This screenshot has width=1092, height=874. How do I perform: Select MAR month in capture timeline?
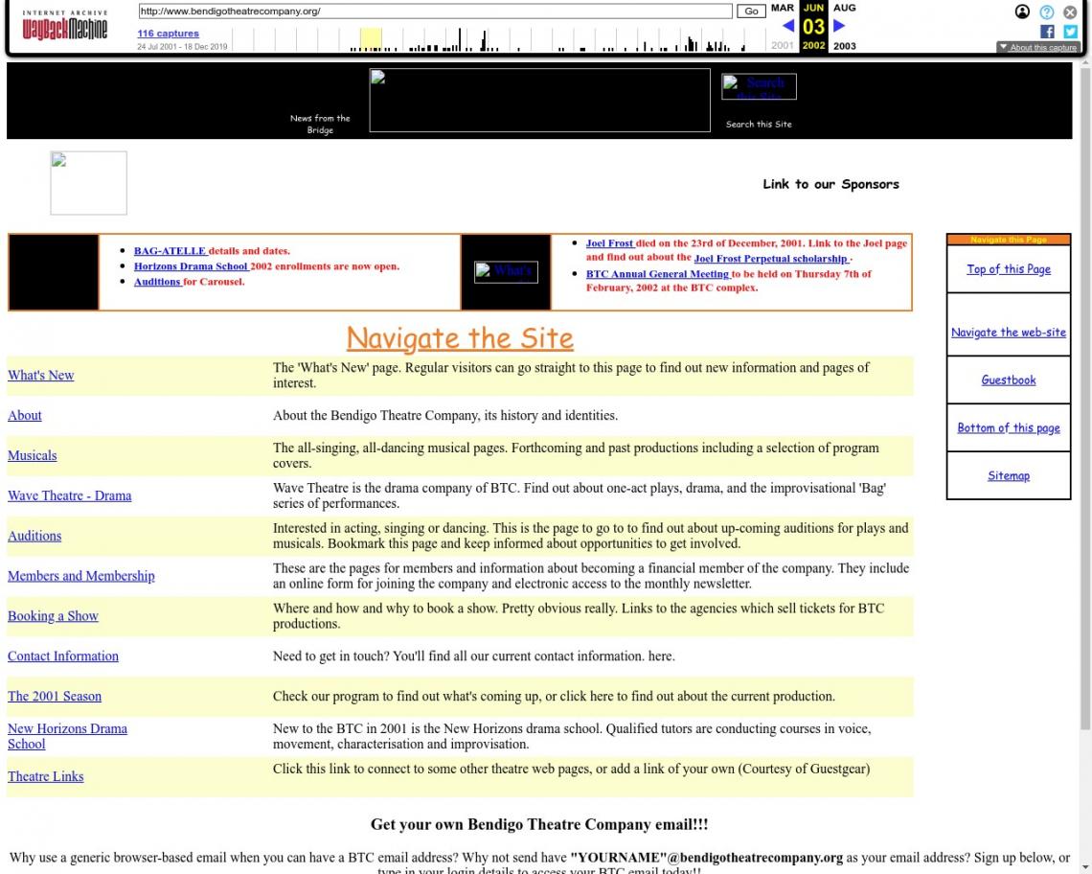[x=782, y=8]
